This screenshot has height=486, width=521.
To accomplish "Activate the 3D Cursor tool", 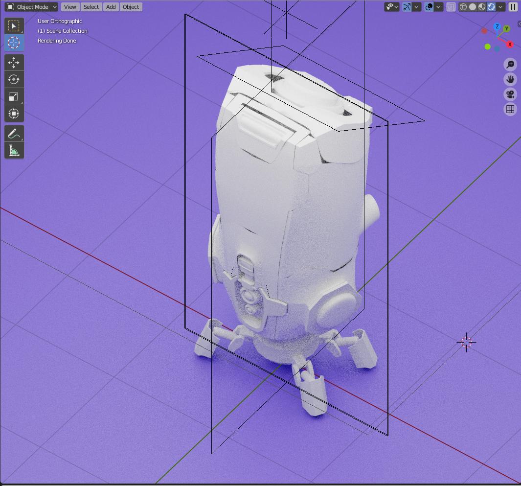I will pos(14,43).
